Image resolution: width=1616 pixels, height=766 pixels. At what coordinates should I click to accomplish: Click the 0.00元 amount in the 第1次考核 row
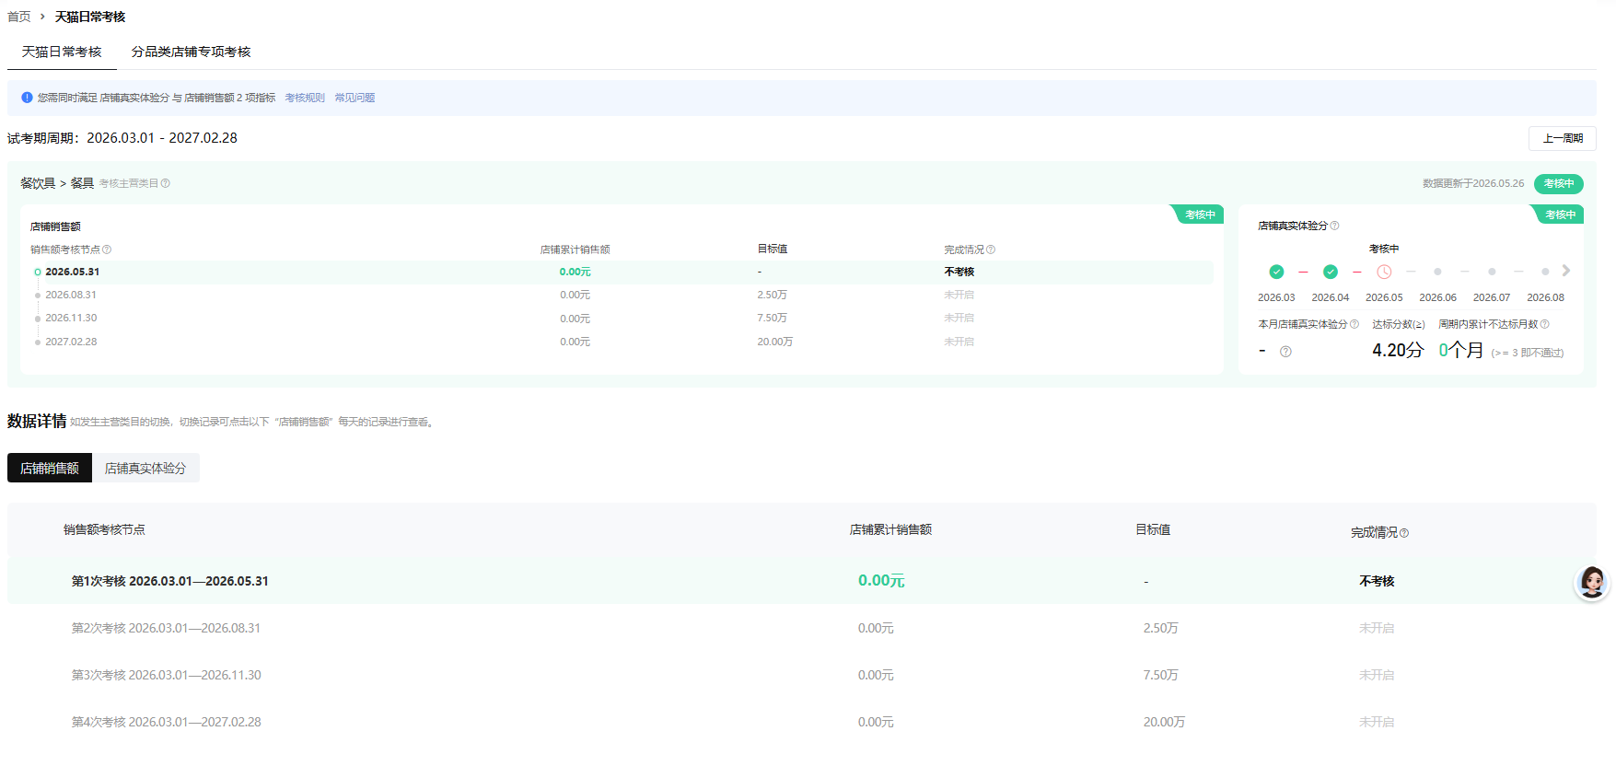click(x=881, y=581)
